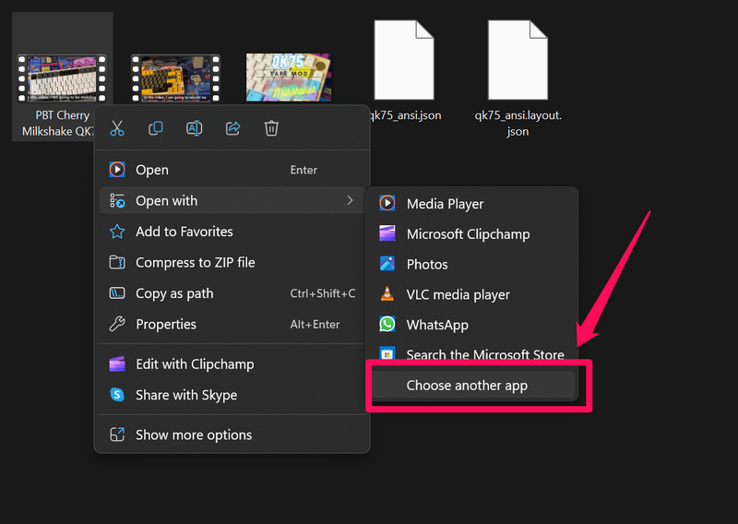
Task: Click the Rename icon in context menu
Action: pos(195,129)
